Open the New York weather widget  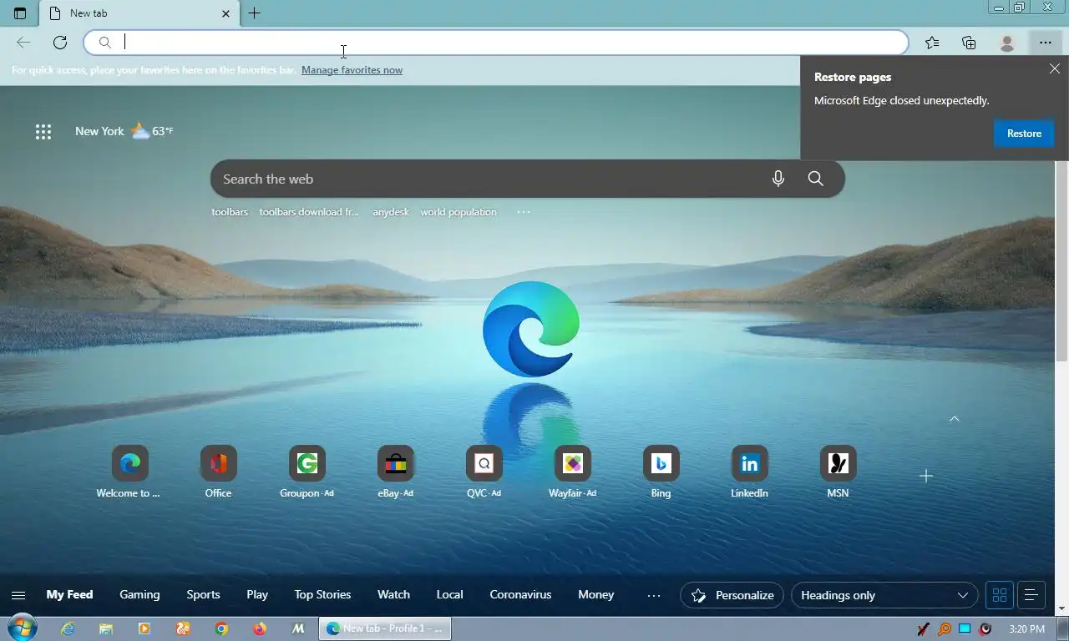point(124,131)
